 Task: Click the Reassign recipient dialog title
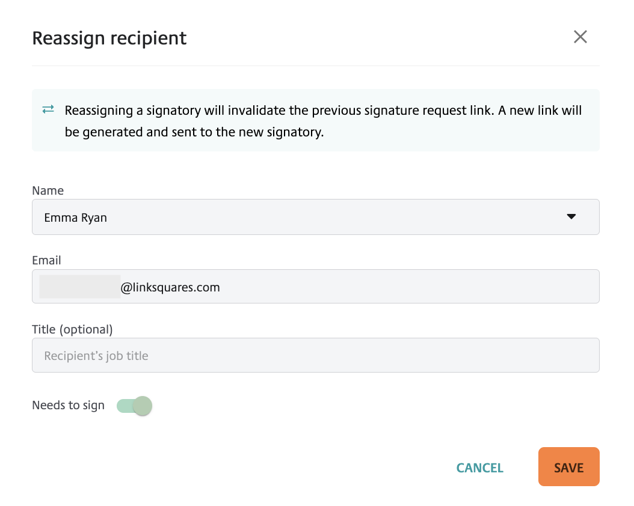(109, 38)
